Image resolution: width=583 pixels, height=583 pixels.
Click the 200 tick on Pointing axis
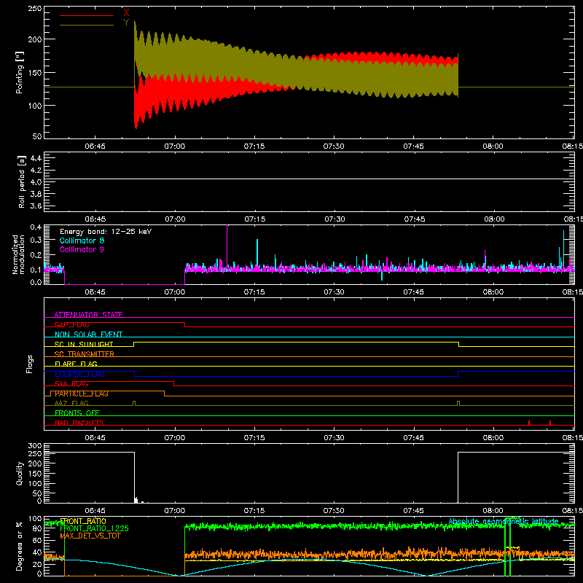pyautogui.click(x=35, y=39)
